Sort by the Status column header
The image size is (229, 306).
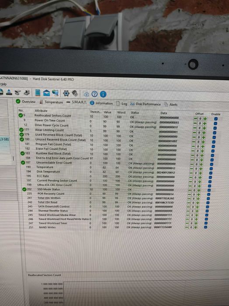click(135, 113)
